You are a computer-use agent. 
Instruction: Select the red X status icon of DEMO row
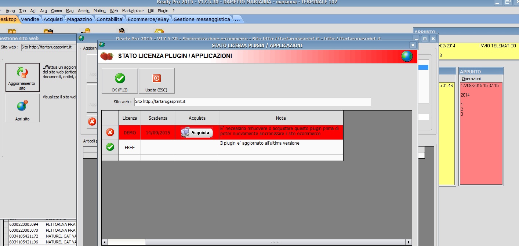pyautogui.click(x=110, y=132)
